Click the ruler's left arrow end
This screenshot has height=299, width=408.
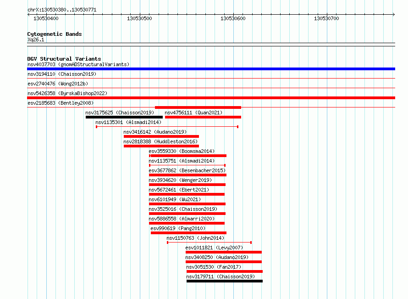point(28,15)
